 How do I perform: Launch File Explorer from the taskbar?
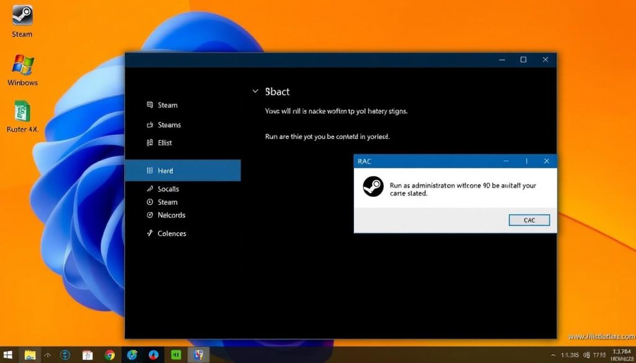point(30,355)
